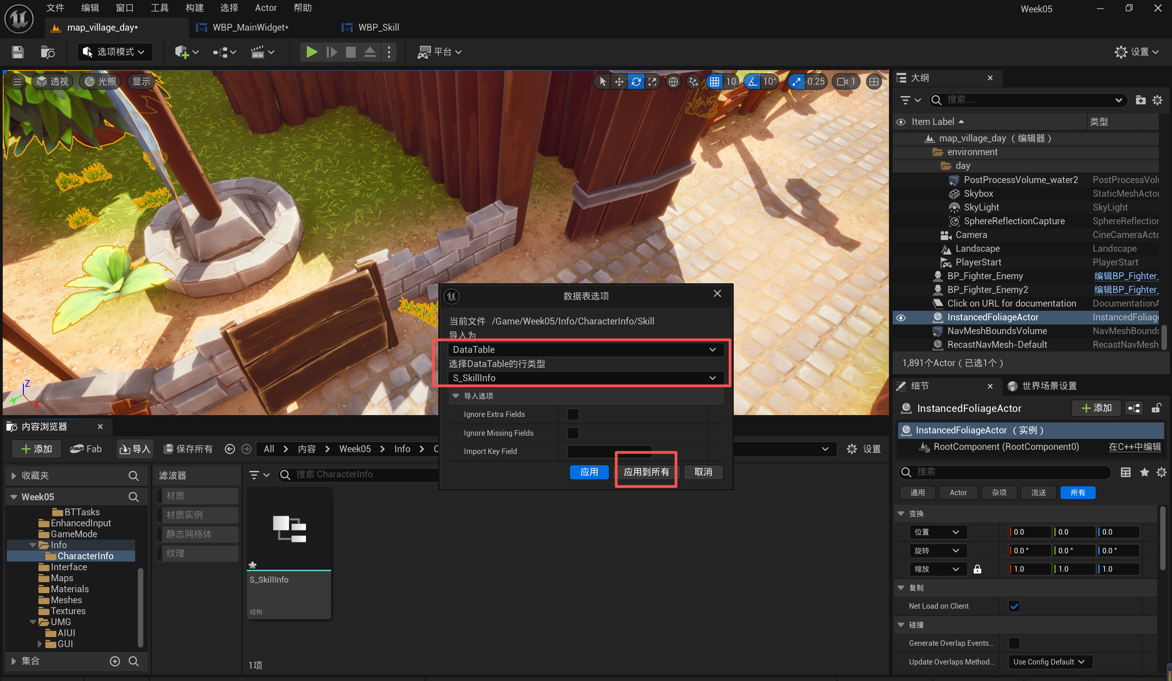Click the blue 应用 button
Image resolution: width=1172 pixels, height=681 pixels.
tap(589, 472)
